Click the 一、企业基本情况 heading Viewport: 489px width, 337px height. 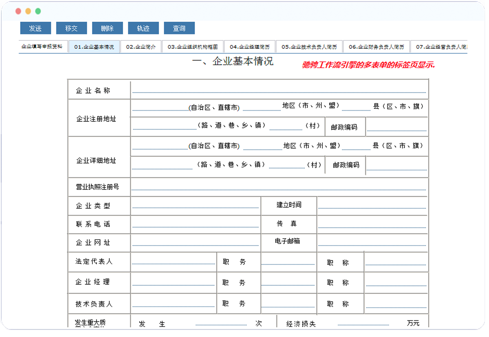233,61
